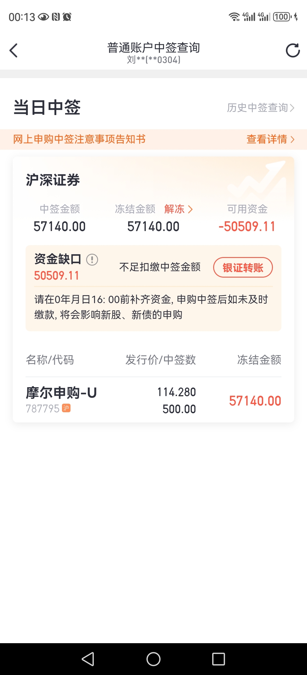The width and height of the screenshot is (307, 675).
Task: Tap the orange 沪 market badge
Action: pyautogui.click(x=66, y=408)
